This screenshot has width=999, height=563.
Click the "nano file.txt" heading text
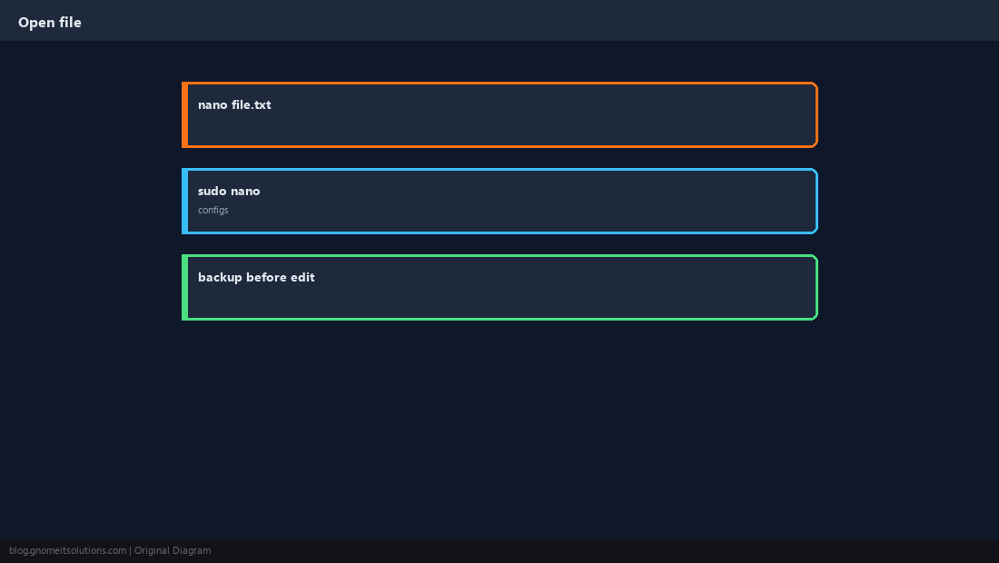pos(234,104)
